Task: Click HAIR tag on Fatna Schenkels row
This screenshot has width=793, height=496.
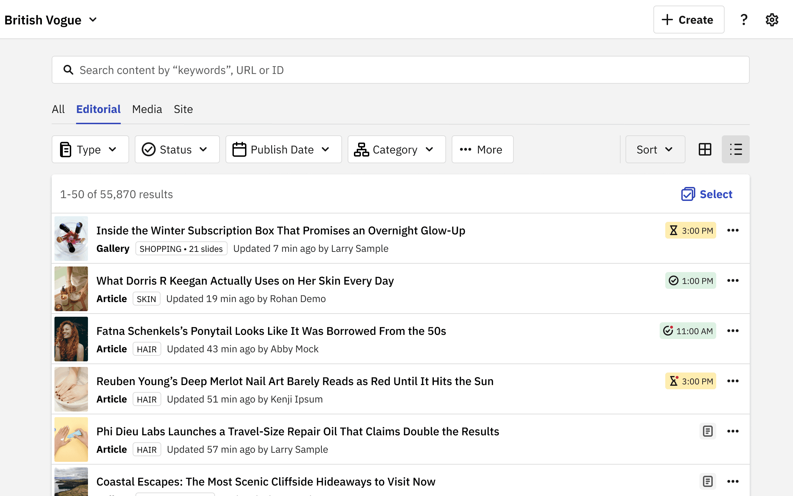Action: click(x=147, y=349)
